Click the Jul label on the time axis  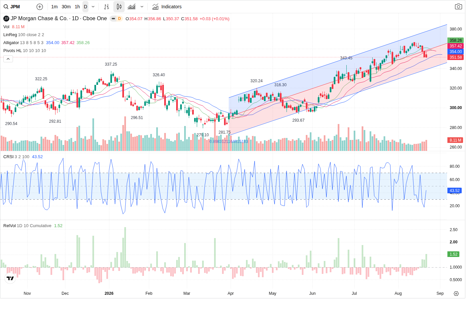click(x=354, y=293)
